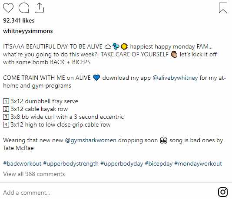Focus the Add a comment field

pos(109,192)
